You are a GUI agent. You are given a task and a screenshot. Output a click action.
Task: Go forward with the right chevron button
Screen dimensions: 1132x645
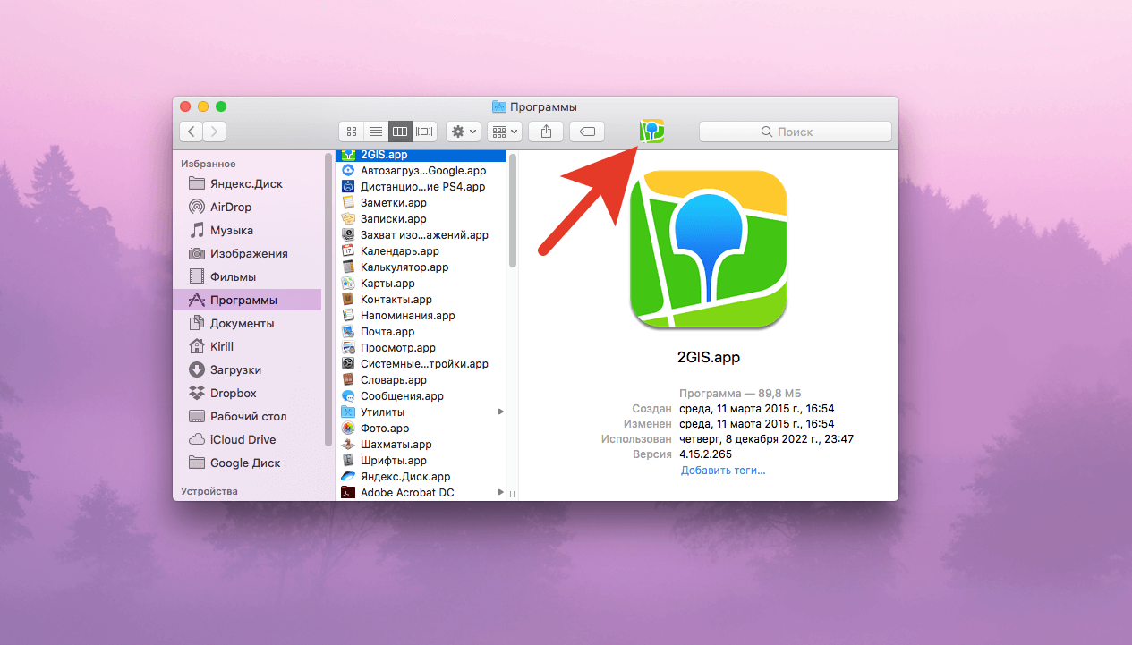point(214,132)
